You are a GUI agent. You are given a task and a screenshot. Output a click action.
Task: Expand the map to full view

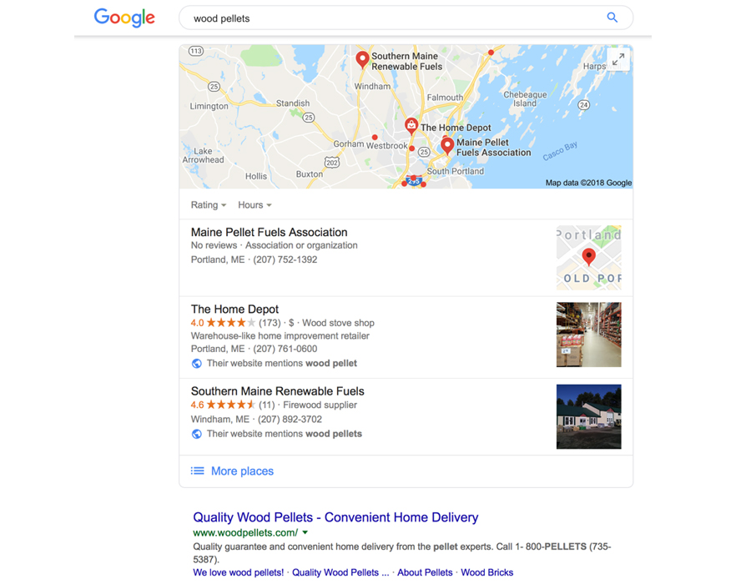pyautogui.click(x=618, y=59)
